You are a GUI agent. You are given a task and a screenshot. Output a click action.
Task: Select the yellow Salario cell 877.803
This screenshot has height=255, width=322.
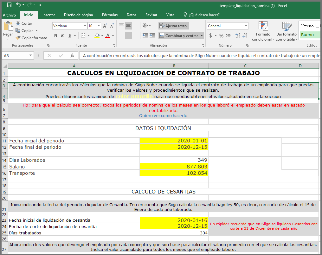pos(174,167)
